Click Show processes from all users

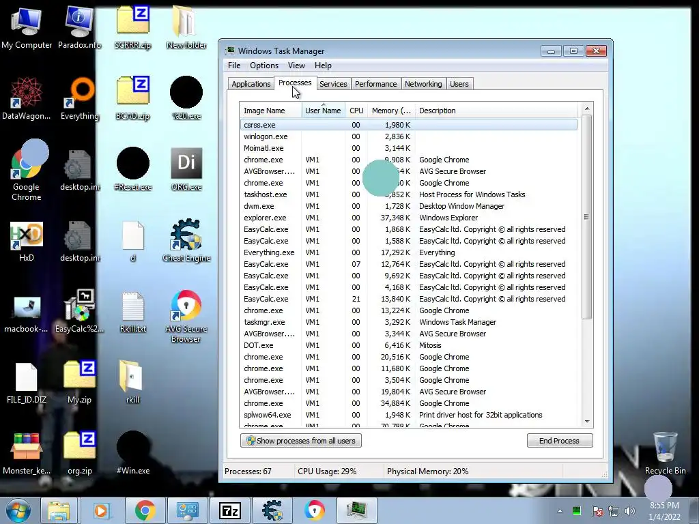pyautogui.click(x=301, y=441)
